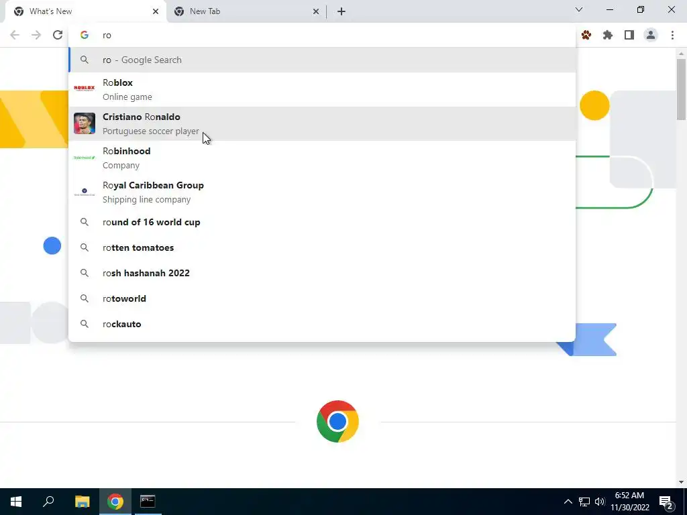Screen dimensions: 687x515
Task: Select 'ro - Google Search' suggestion
Action: pyautogui.click(x=322, y=60)
